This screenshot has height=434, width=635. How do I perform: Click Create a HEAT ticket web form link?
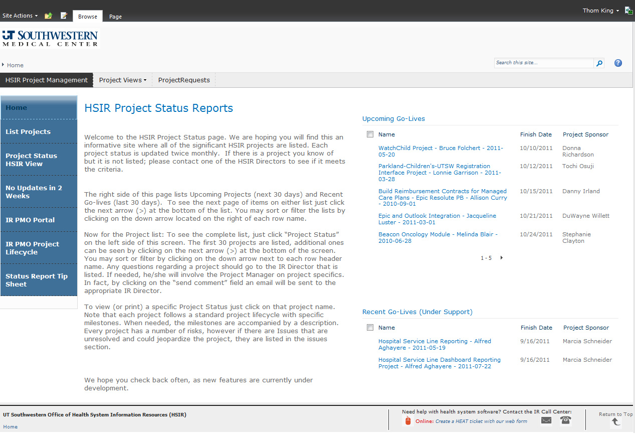[x=481, y=421]
